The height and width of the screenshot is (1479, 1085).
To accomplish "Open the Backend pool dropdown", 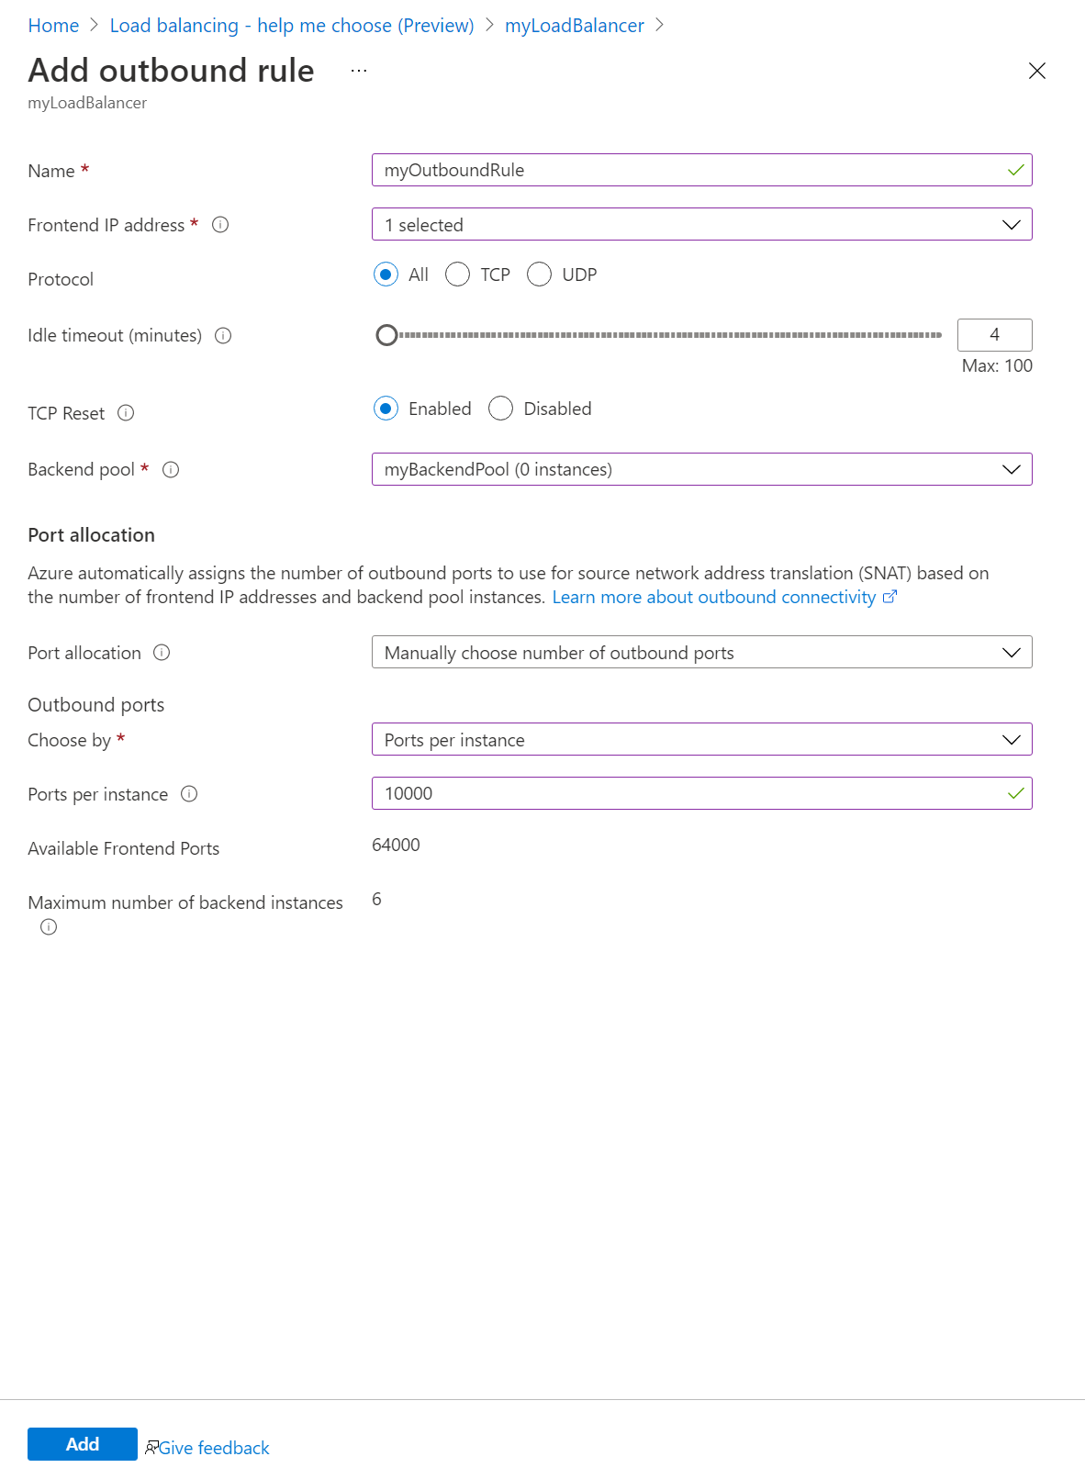I will click(701, 469).
